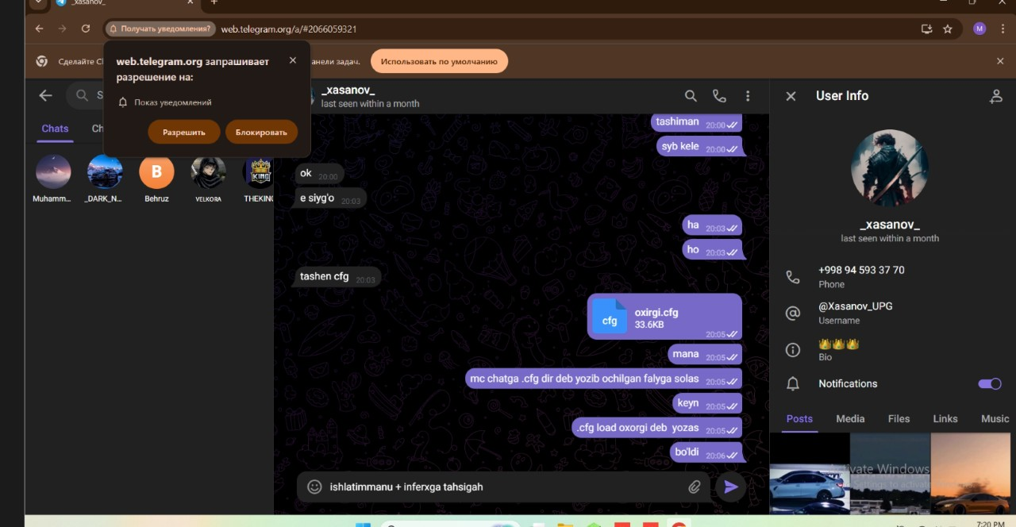Image resolution: width=1016 pixels, height=527 pixels.
Task: Send the typed message
Action: click(x=731, y=487)
